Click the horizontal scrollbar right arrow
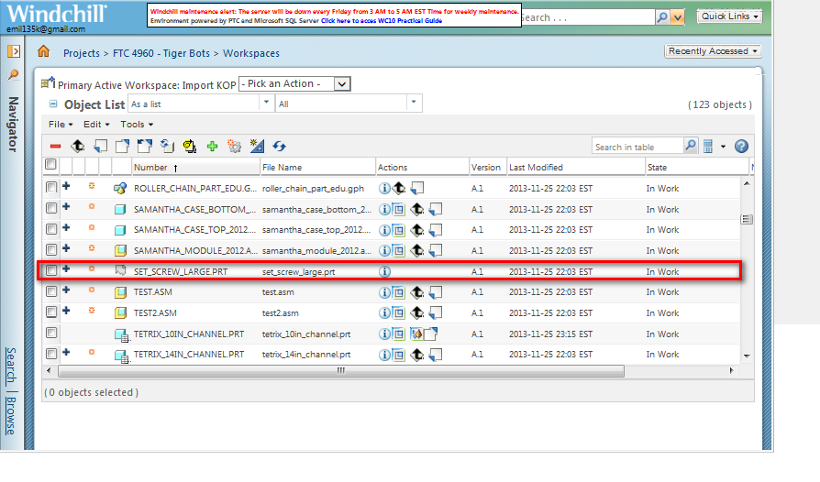The image size is (820, 482). pyautogui.click(x=732, y=371)
